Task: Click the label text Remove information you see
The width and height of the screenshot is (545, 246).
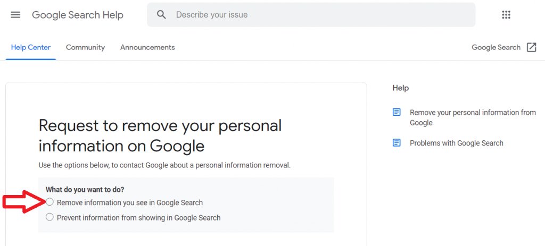Action: (129, 202)
